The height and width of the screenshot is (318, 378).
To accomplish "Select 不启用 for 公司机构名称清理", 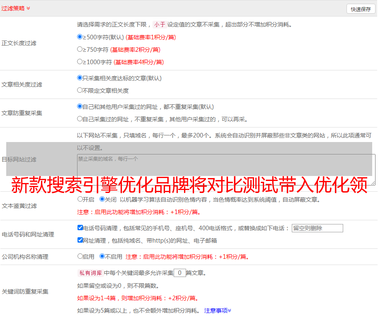I will click(x=102, y=256).
